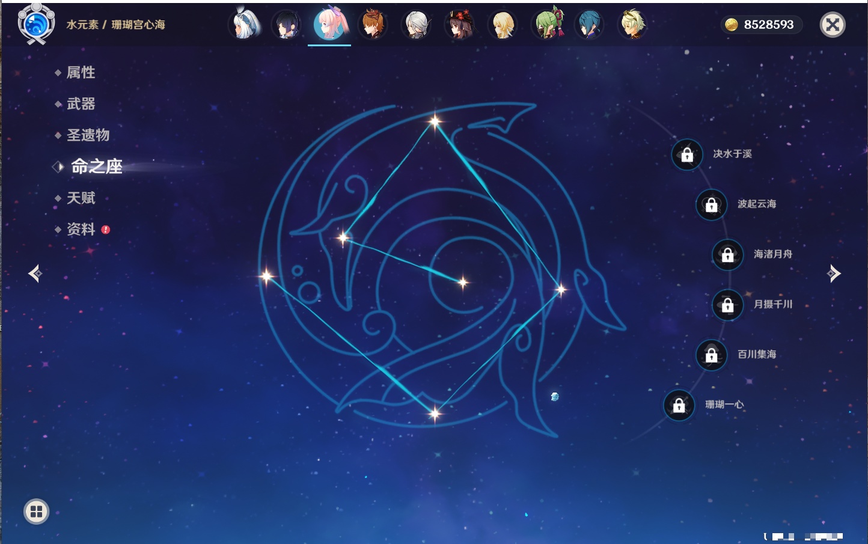The width and height of the screenshot is (868, 544).
Task: Close the character screen with X button
Action: pyautogui.click(x=833, y=25)
